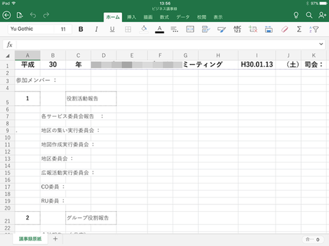
Task: Select the （土） cell
Action: (289, 65)
